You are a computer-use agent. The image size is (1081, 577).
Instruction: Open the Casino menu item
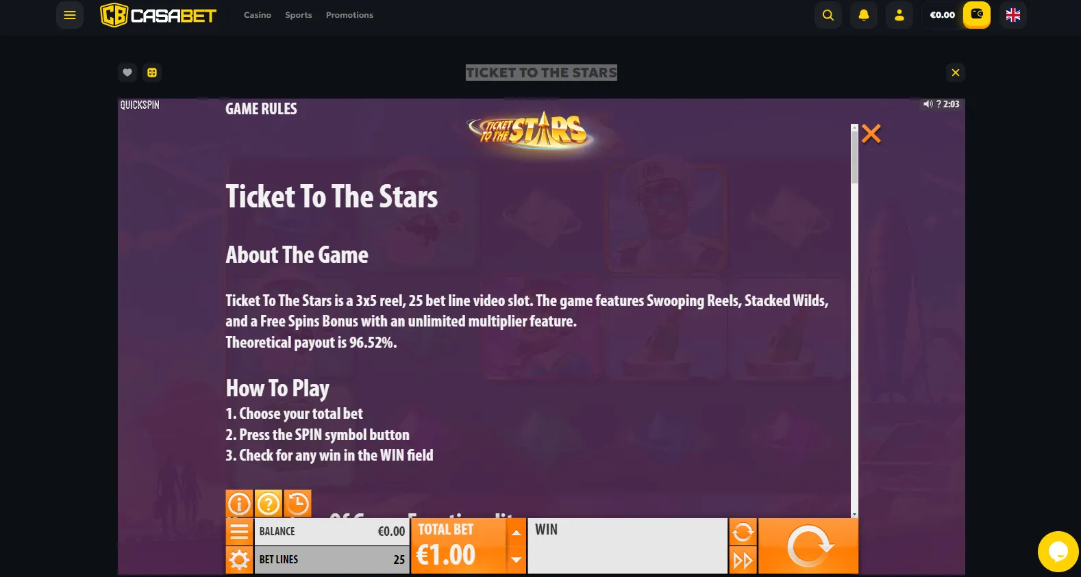click(x=258, y=15)
